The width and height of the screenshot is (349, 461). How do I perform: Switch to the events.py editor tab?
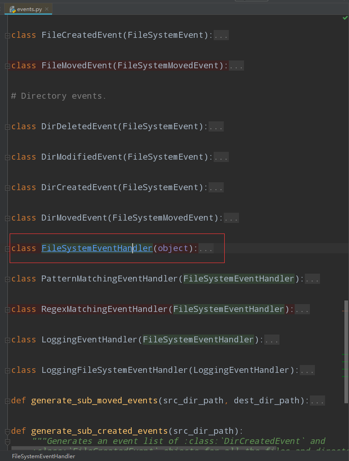click(x=28, y=8)
